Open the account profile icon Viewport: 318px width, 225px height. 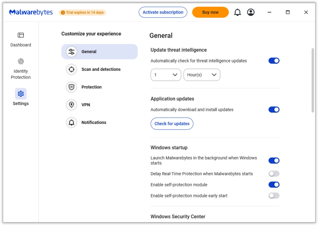click(251, 12)
